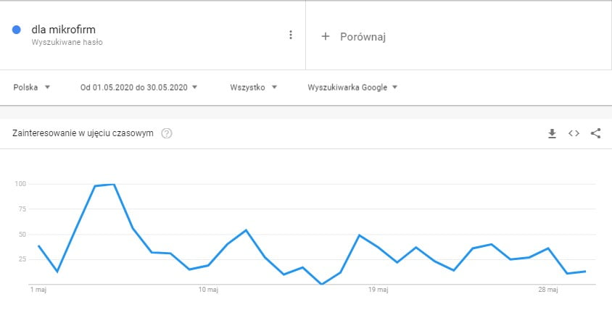Click the 19 maj axis label
Screen dimensions: 612x331
(379, 290)
